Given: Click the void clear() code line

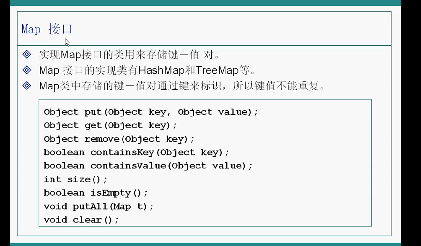Looking at the screenshot, I should click(x=81, y=220).
